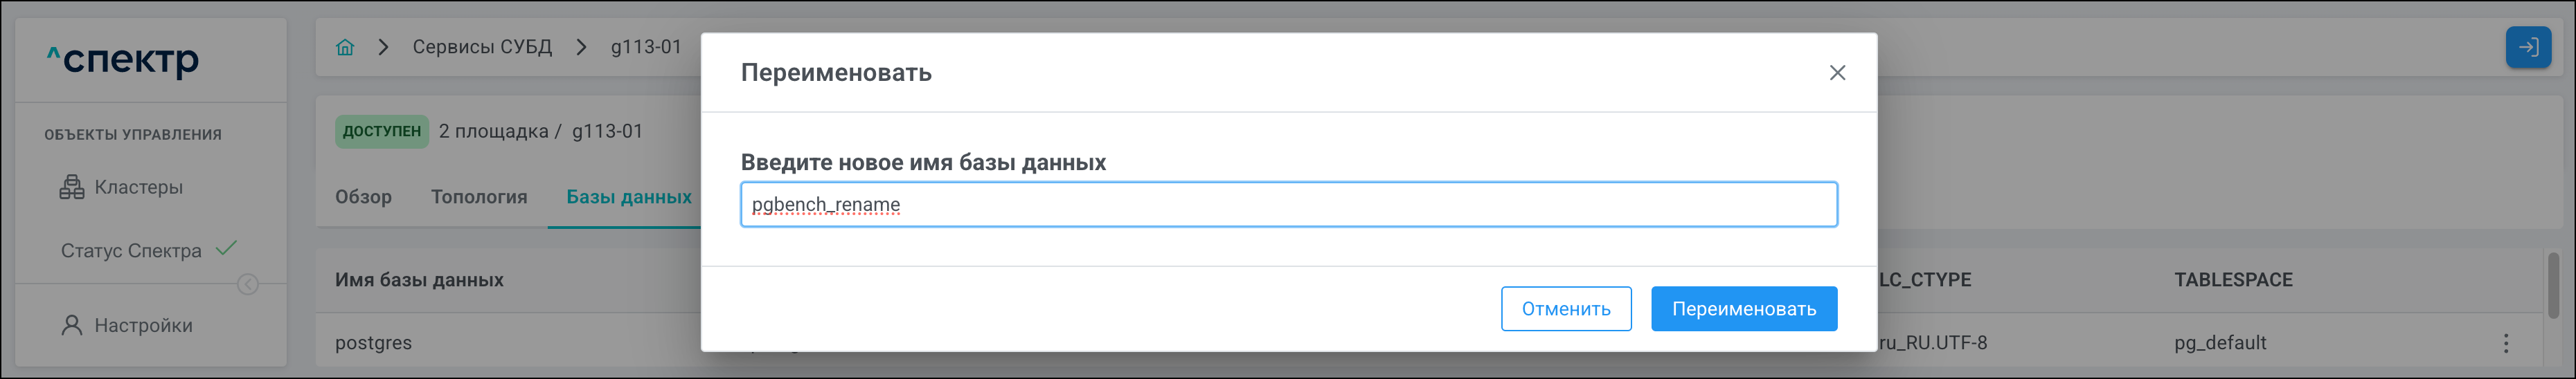This screenshot has width=2576, height=379.
Task: Select the Базы данных tab
Action: pos(628,197)
